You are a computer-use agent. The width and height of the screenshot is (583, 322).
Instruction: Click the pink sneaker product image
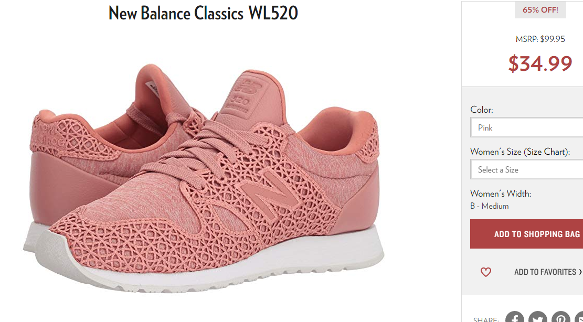pos(204,179)
